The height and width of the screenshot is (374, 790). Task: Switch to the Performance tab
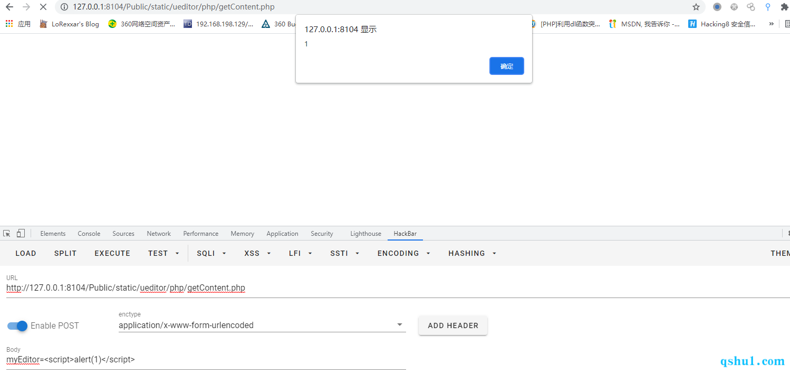point(201,234)
